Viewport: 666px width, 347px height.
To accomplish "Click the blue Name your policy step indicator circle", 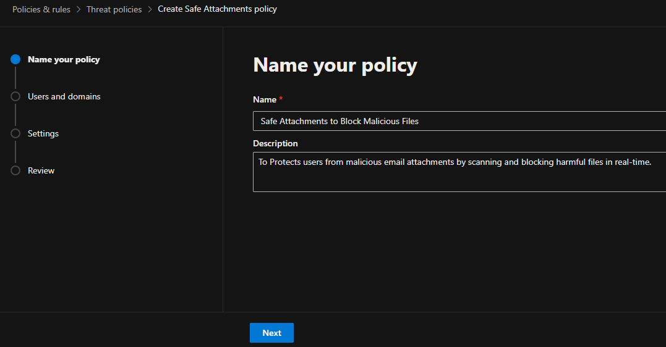I will [15, 59].
